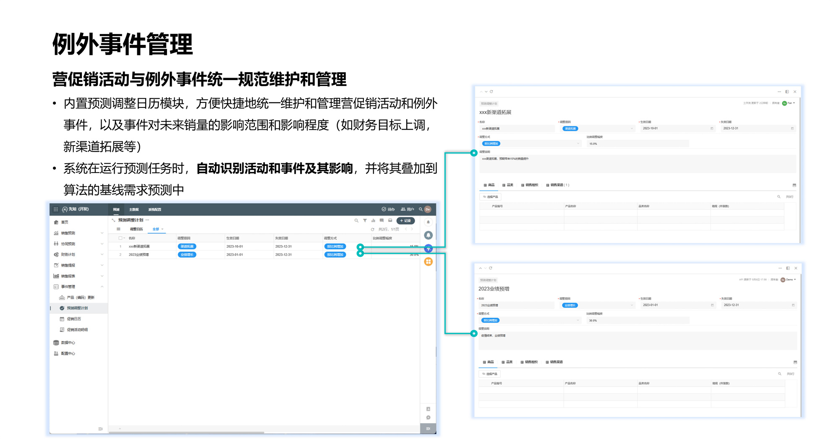This screenshot has height=439, width=831.
Task: Open the Demo owner dropdown
Action: 788,280
